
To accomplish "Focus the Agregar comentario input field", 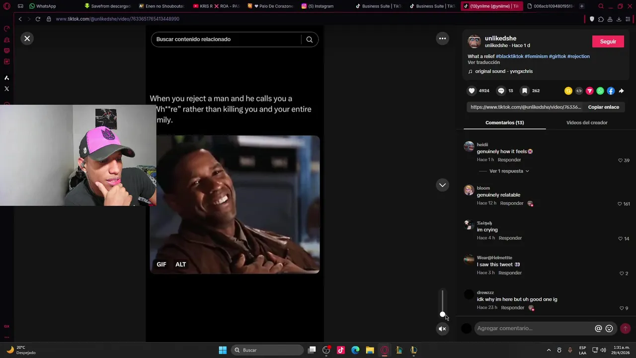I will [x=534, y=328].
